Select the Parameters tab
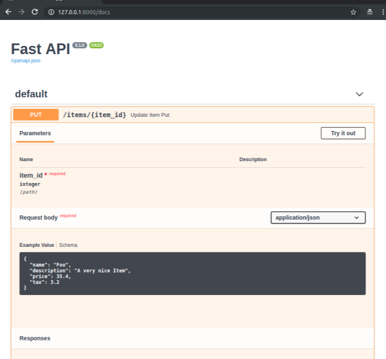This screenshot has width=386, height=359. click(x=35, y=133)
